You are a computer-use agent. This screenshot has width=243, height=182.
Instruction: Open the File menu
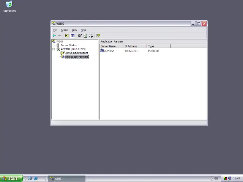(55, 30)
